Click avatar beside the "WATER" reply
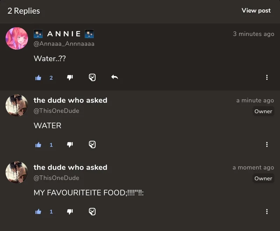This screenshot has width=280, height=231. [17, 105]
